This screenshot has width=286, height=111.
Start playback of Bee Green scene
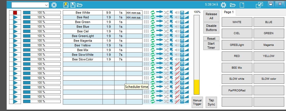[x=15, y=22]
